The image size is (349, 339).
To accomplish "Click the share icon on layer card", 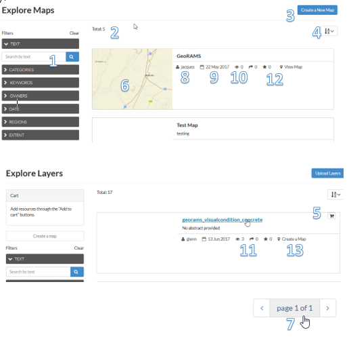I will pyautogui.click(x=252, y=239).
